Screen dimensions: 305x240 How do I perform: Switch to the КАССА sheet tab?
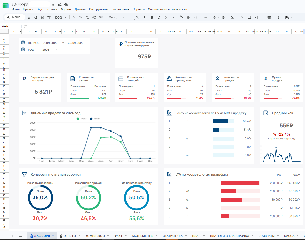(x=289, y=236)
